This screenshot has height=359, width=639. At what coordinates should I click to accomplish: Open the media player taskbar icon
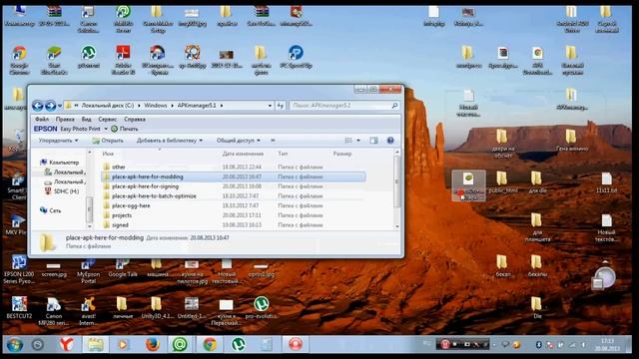tap(123, 345)
